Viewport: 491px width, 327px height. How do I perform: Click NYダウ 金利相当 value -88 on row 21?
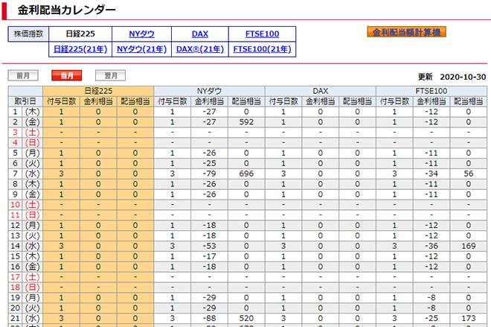[209, 319]
